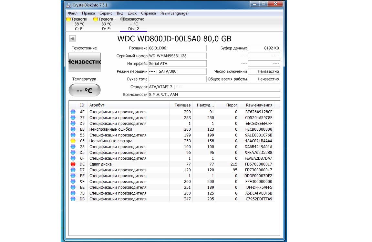Image resolution: width=372 pixels, height=242 pixels.
Task: Click the Общее время работы value field
Action: (264, 79)
